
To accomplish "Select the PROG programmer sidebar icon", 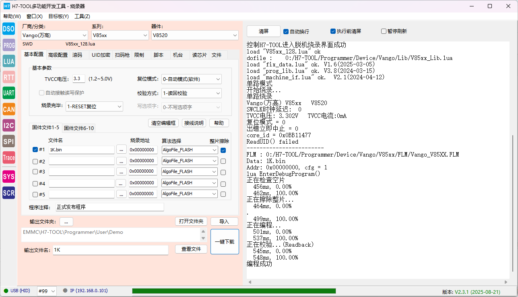I will tap(8, 45).
